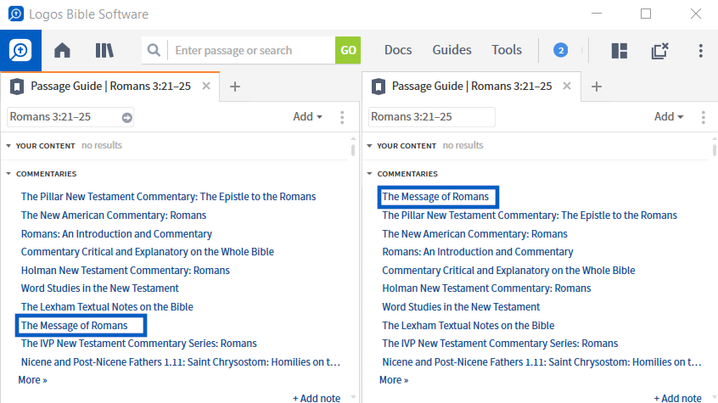Click Add note in left pane

tap(317, 399)
